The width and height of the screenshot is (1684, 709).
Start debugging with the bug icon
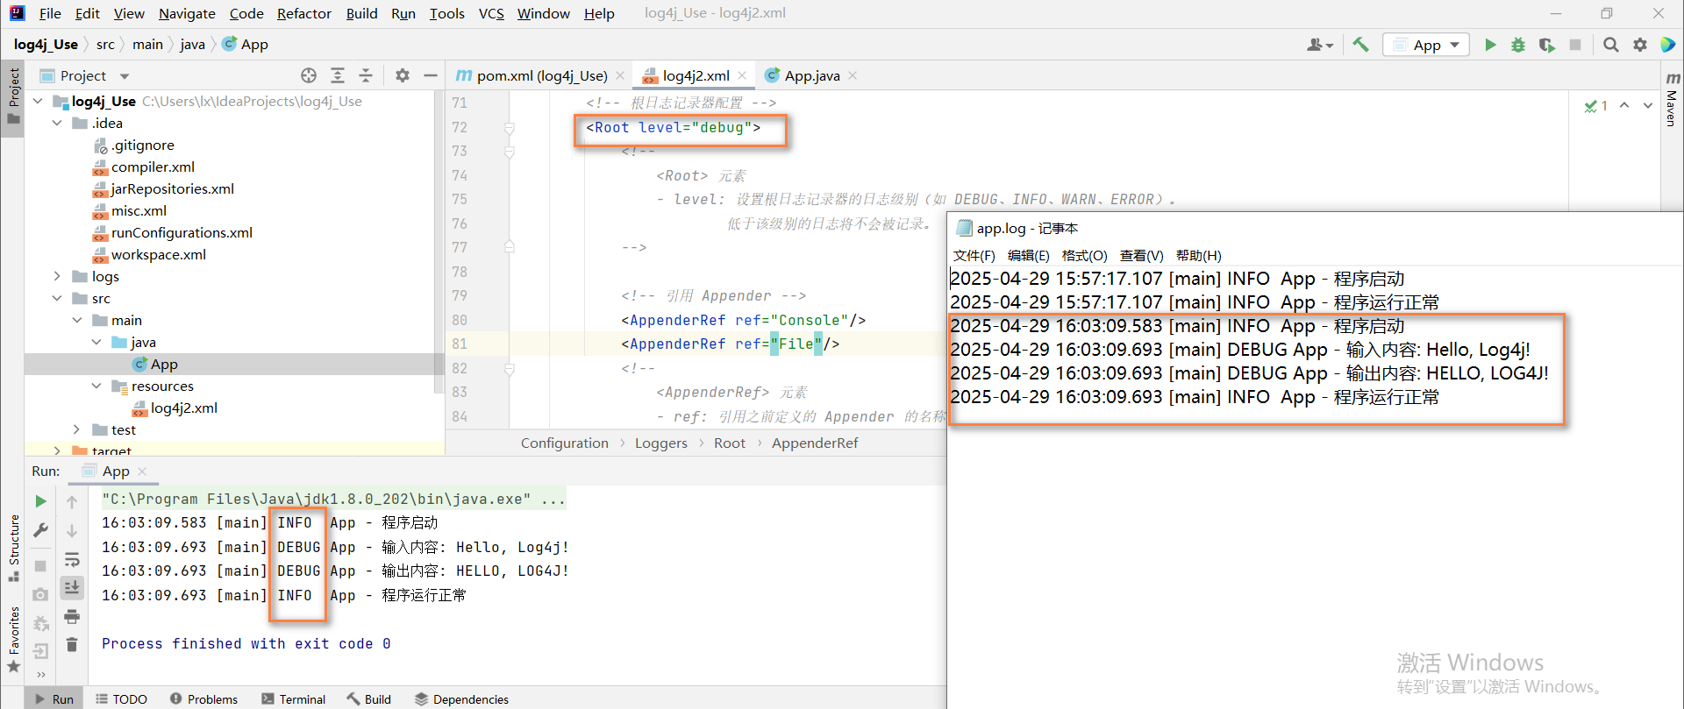pos(1518,45)
